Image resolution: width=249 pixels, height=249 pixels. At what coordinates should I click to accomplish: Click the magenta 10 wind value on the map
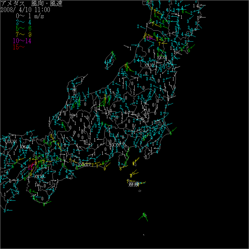pyautogui.click(x=149, y=38)
